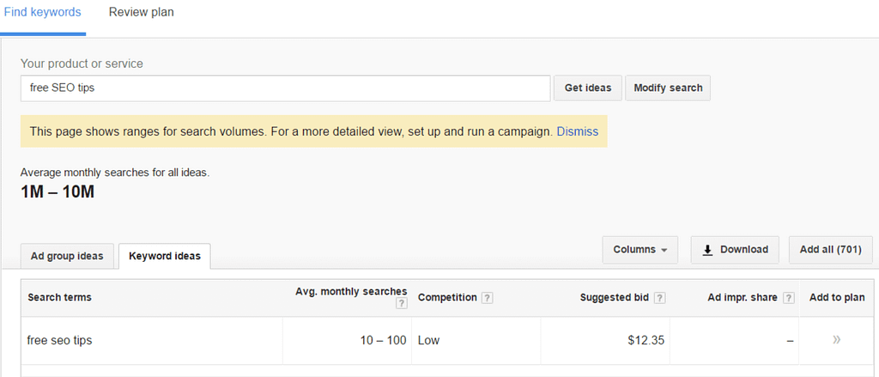This screenshot has width=879, height=377.
Task: Click the product or service input field
Action: coord(285,88)
